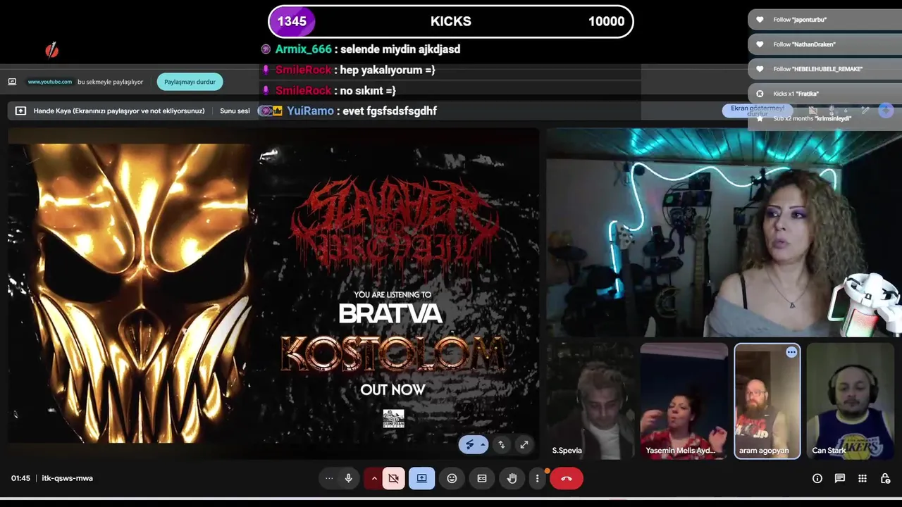The width and height of the screenshot is (902, 507).
Task: Click the annotate pen on presentation
Action: 470,445
